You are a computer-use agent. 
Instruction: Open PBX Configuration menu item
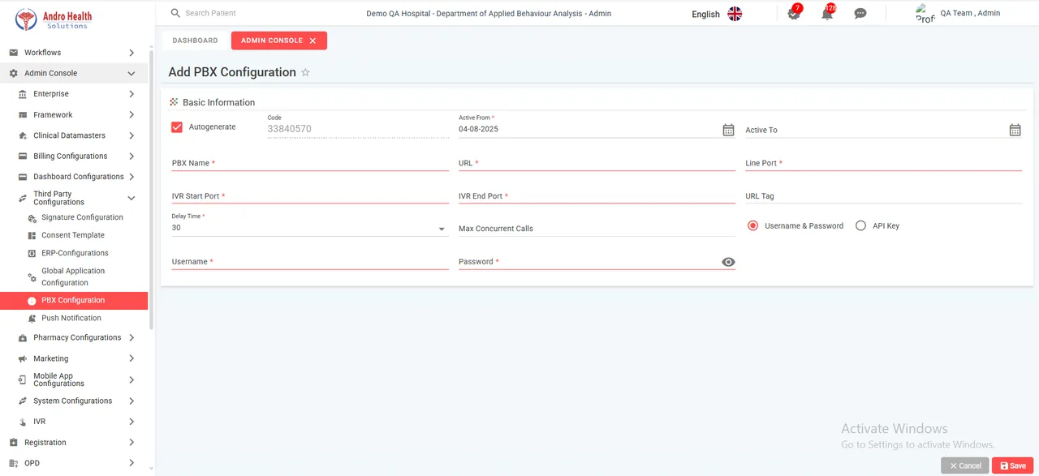[x=74, y=301]
